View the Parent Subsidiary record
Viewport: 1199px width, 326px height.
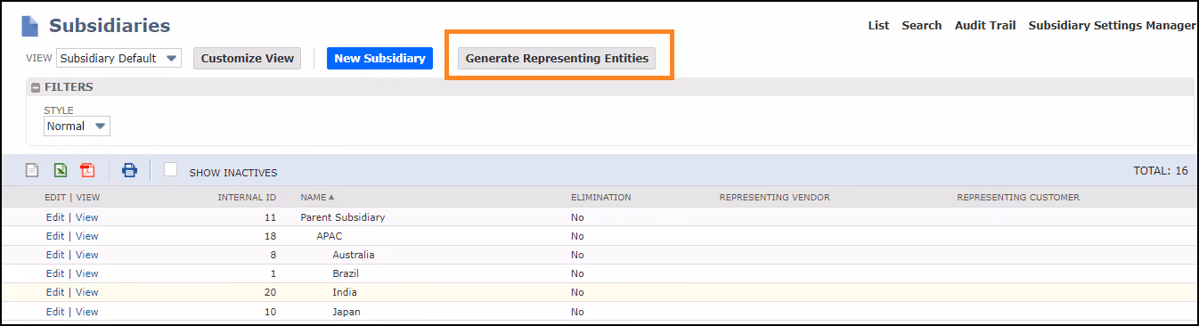click(87, 216)
